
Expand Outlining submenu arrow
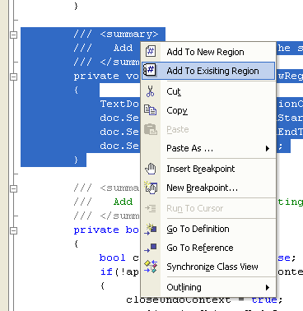pyautogui.click(x=268, y=287)
